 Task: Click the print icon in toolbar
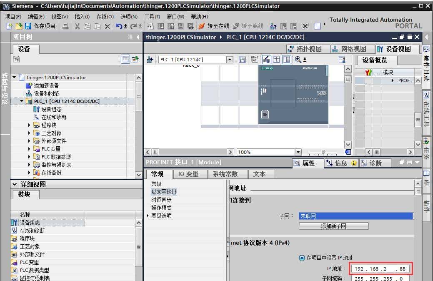click(x=65, y=26)
